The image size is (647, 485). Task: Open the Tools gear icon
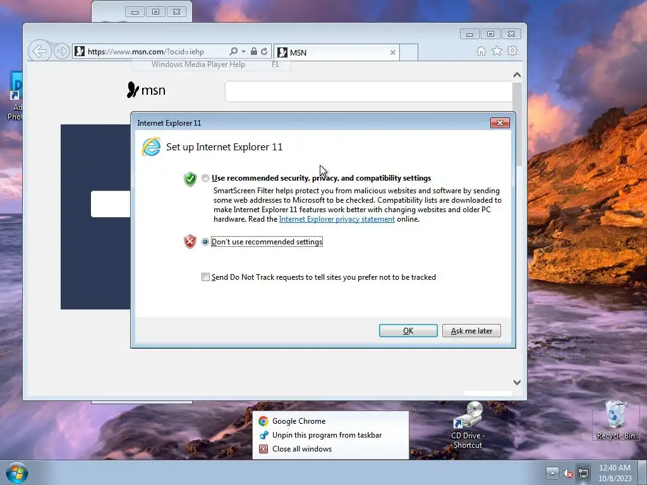(x=512, y=51)
